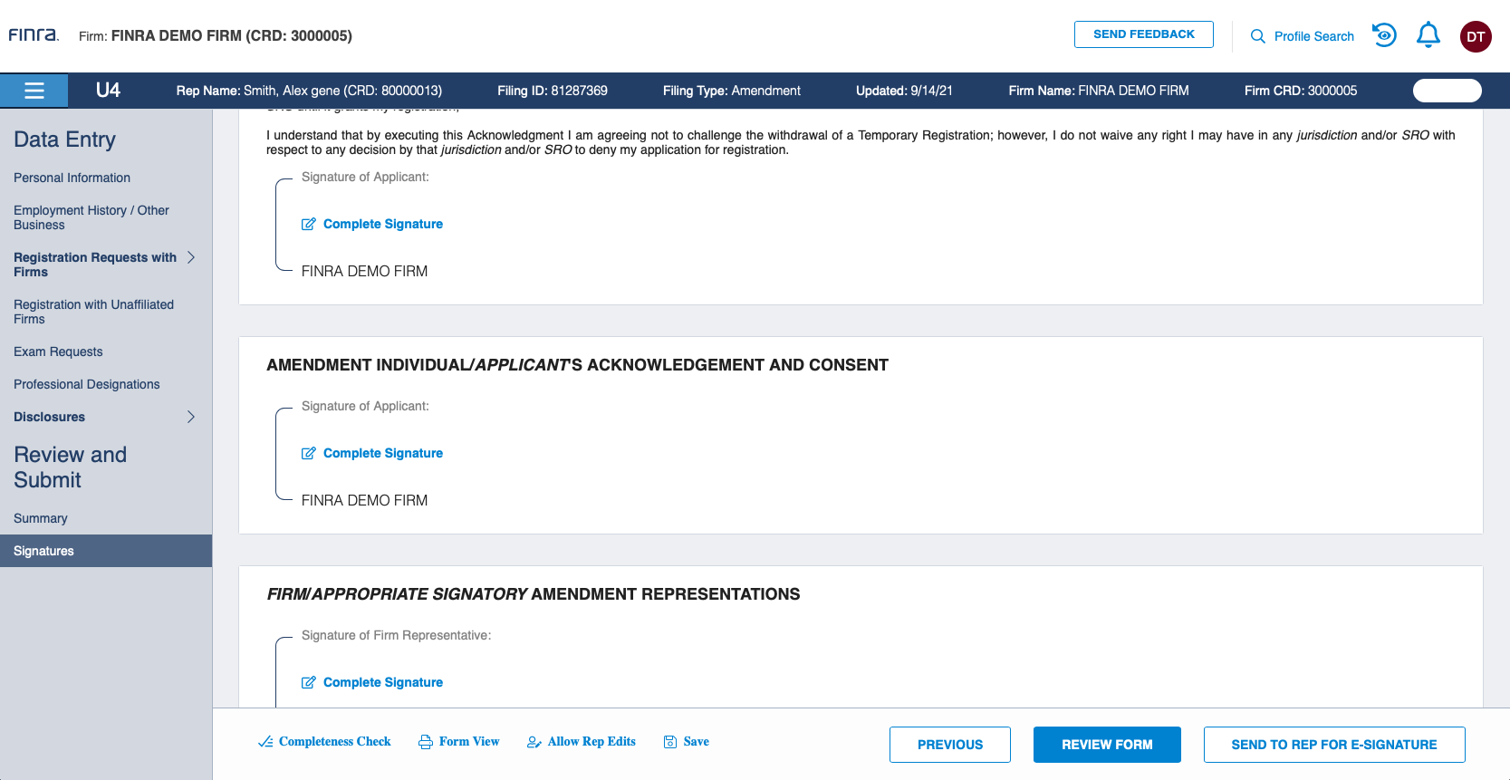
Task: Toggle the white pill switch in header bar
Action: coord(1447,91)
